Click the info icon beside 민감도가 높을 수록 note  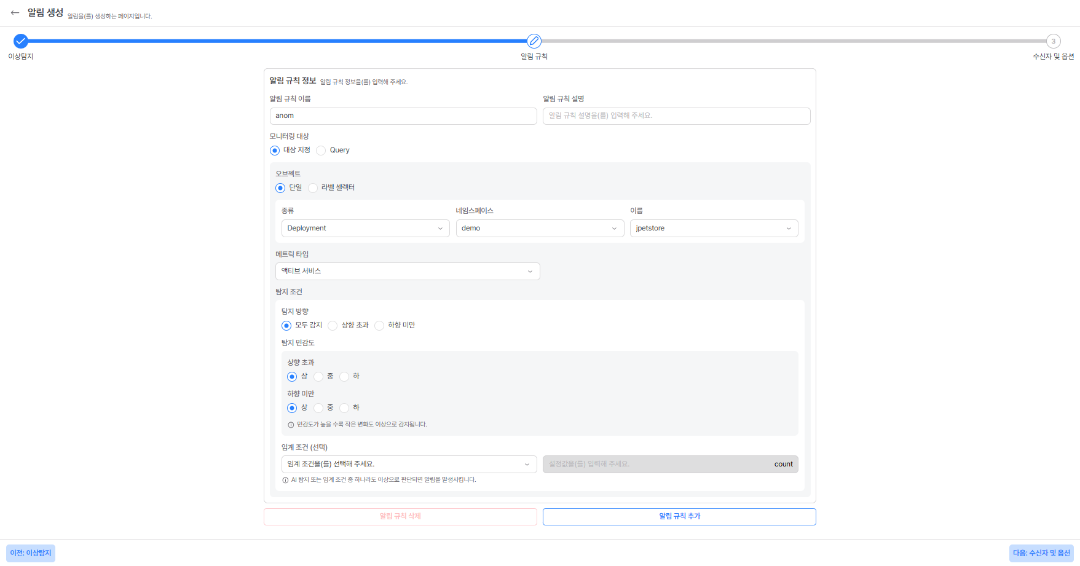[291, 425]
